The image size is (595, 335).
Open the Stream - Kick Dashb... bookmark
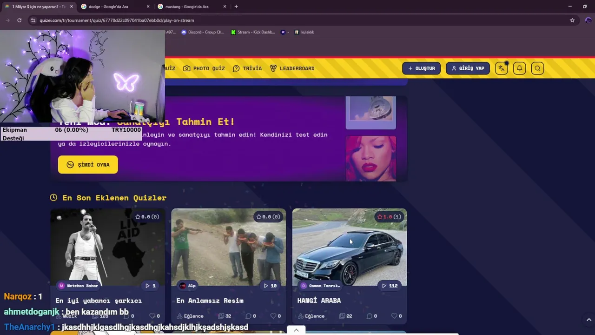(253, 32)
